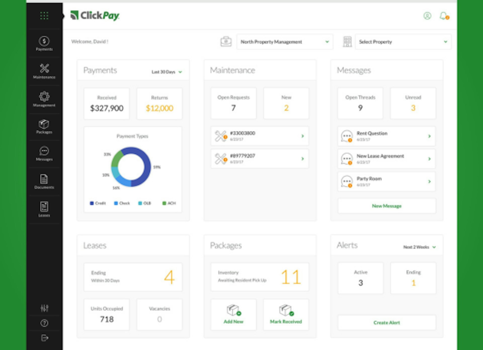483x350 pixels.
Task: Expand maintenance request #33003800
Action: tap(260, 136)
